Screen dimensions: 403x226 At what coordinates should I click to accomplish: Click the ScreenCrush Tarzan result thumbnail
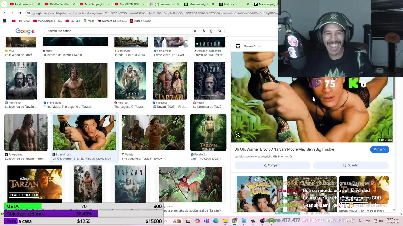click(84, 132)
